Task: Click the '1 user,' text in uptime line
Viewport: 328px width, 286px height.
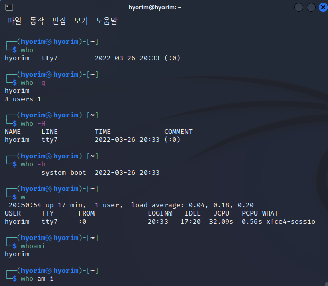Action: pos(108,205)
